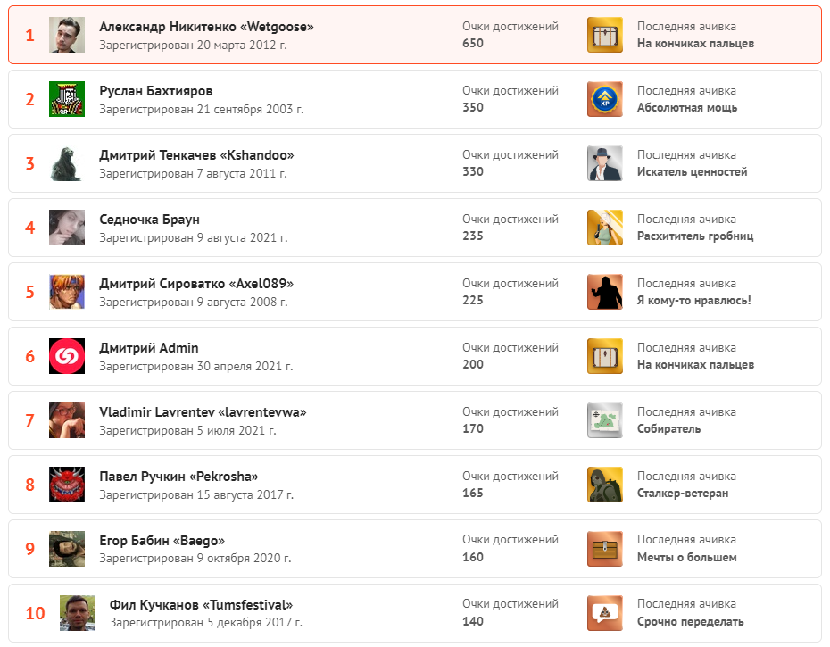Click text Зарегистрирован 7 августа 2011 г.
Screen dimensions: 830x647
(193, 174)
